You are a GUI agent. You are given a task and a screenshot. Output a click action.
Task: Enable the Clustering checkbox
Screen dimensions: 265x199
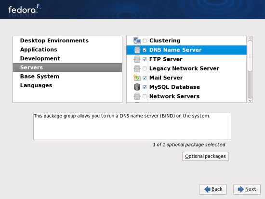pos(145,40)
